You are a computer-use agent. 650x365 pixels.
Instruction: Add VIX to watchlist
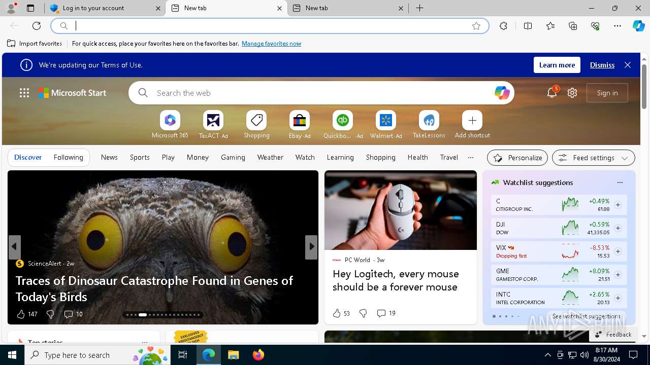618,251
